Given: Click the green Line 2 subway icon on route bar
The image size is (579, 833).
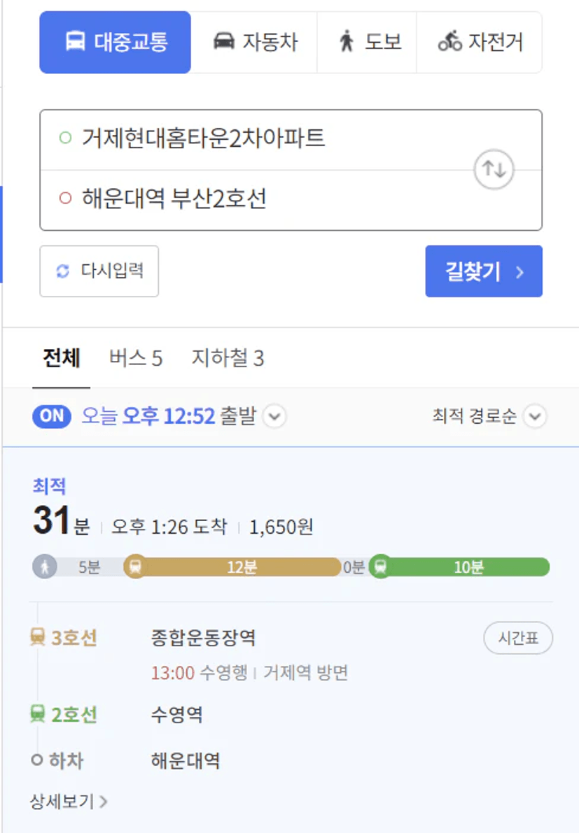Looking at the screenshot, I should 381,567.
